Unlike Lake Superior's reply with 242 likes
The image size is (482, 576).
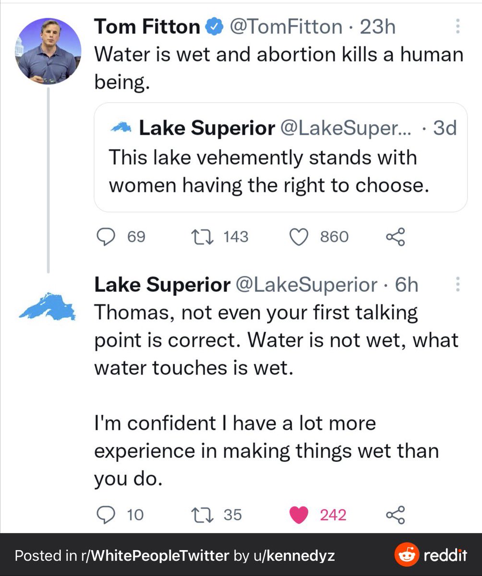(300, 515)
